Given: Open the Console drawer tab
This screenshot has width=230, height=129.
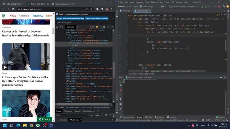Looking at the screenshot, I should pos(63,120).
